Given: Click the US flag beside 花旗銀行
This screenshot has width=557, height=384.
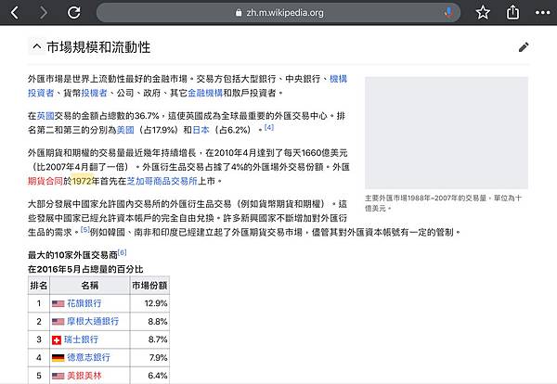Looking at the screenshot, I should [58, 304].
